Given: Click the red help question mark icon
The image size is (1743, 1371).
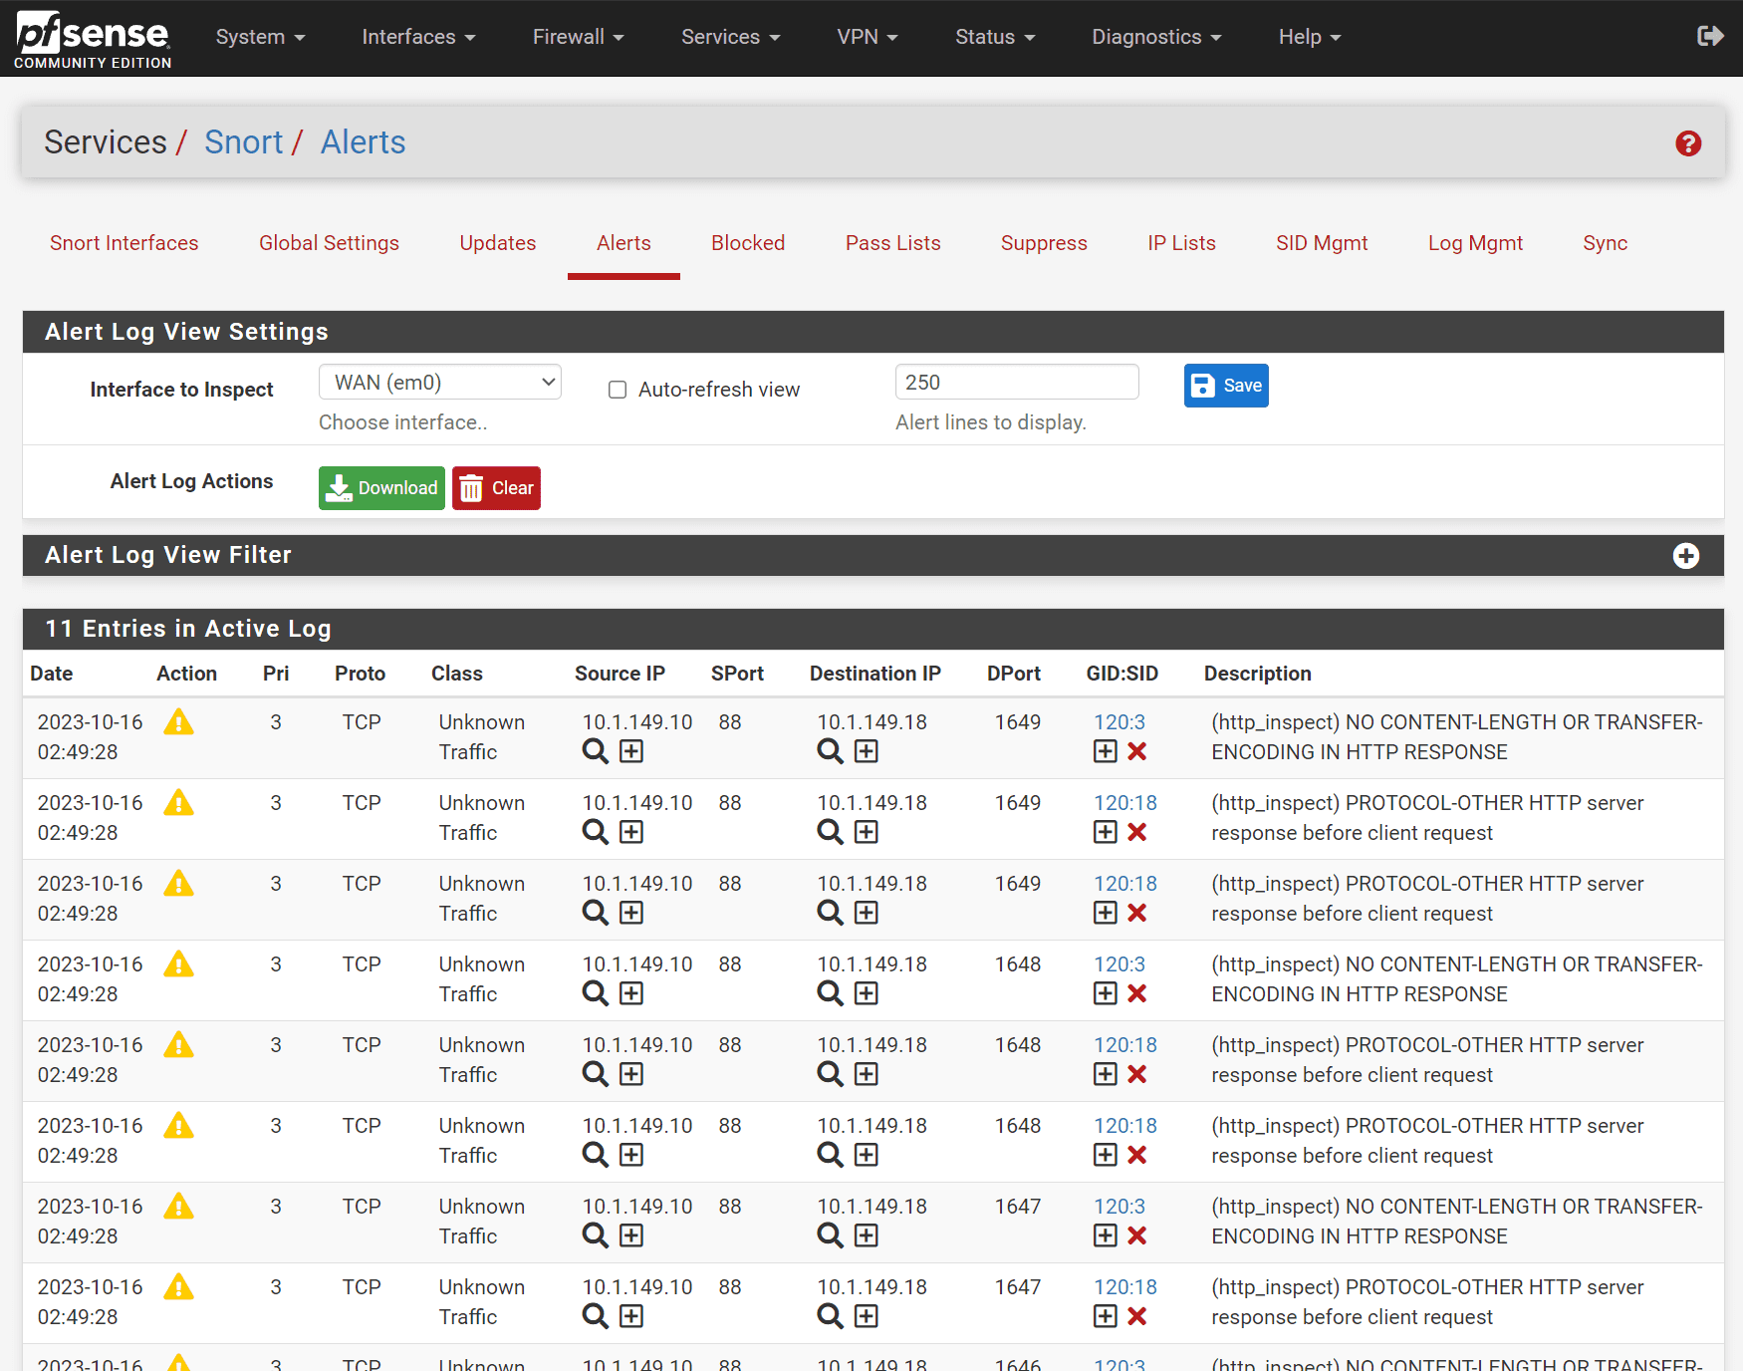Looking at the screenshot, I should [x=1688, y=143].
